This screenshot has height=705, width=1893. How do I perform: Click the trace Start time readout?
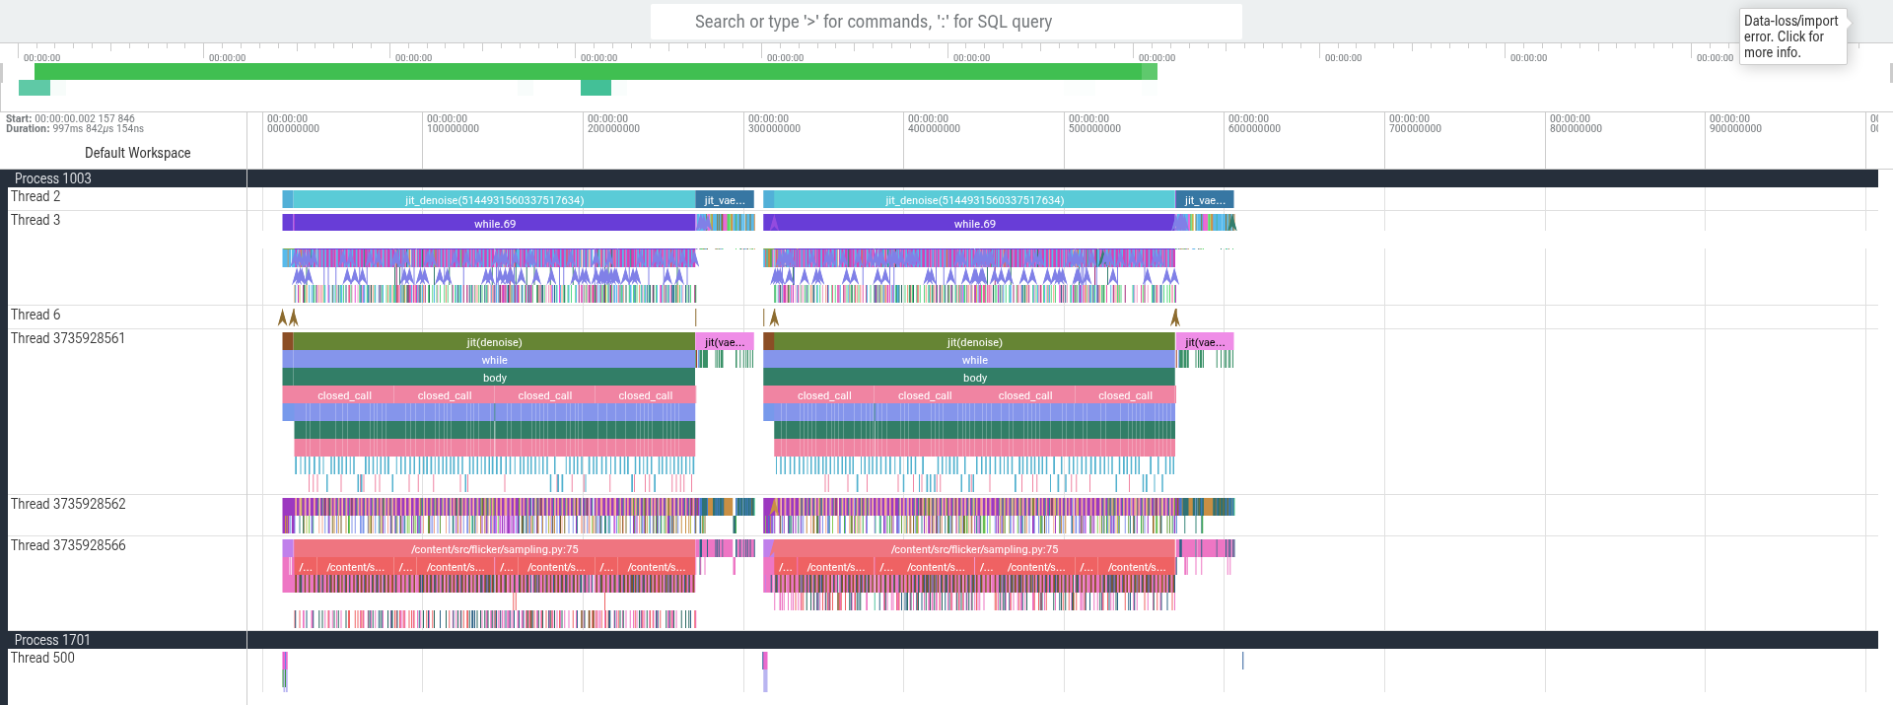[x=70, y=118]
